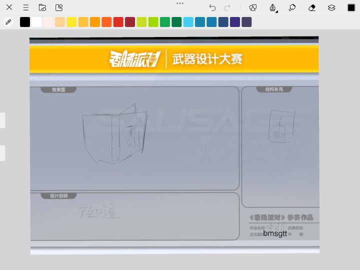Pick the deep purple swatch
This screenshot has height=270, width=360.
coord(235,22)
